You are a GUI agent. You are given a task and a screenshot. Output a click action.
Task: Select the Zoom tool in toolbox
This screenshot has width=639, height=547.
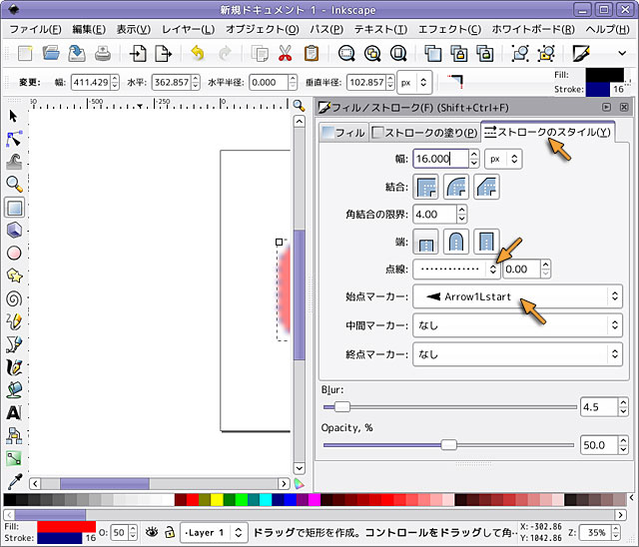point(14,185)
